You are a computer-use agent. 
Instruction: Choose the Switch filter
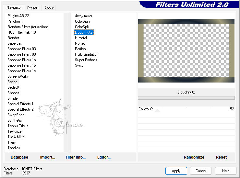pos(80,65)
